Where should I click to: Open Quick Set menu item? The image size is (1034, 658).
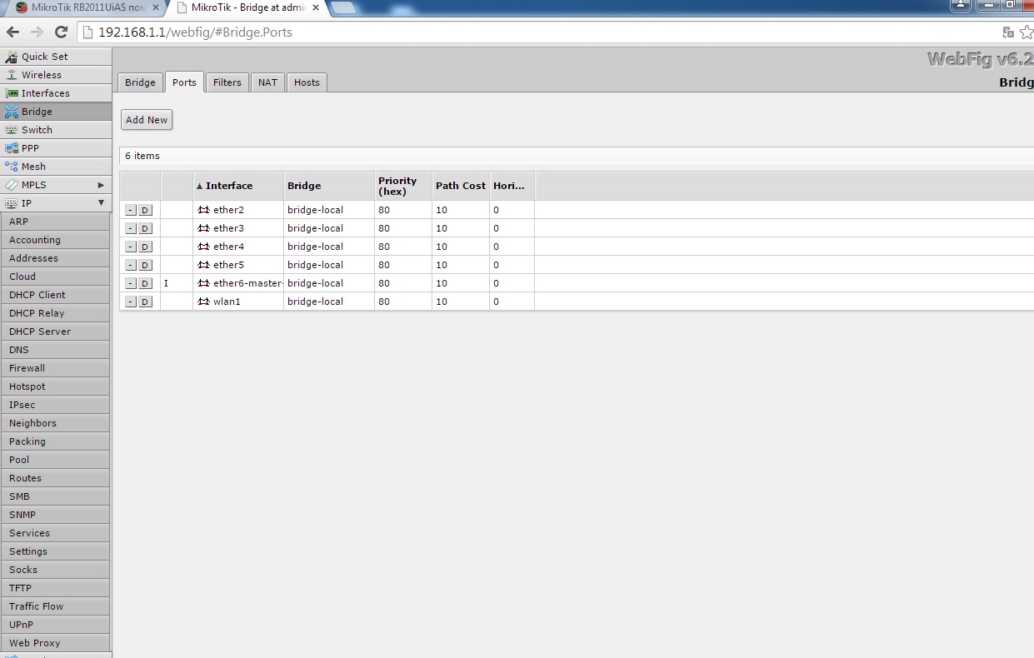[55, 57]
